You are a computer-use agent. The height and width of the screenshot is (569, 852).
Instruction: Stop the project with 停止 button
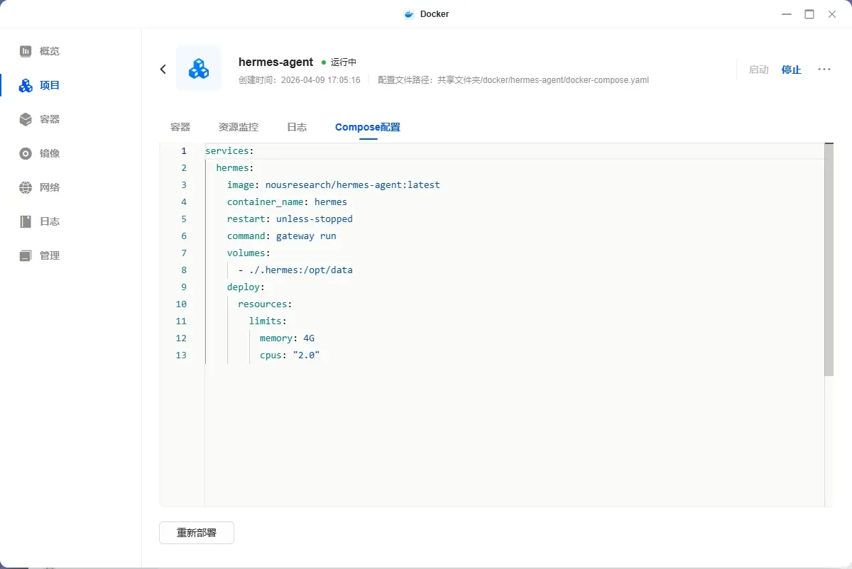pos(791,70)
